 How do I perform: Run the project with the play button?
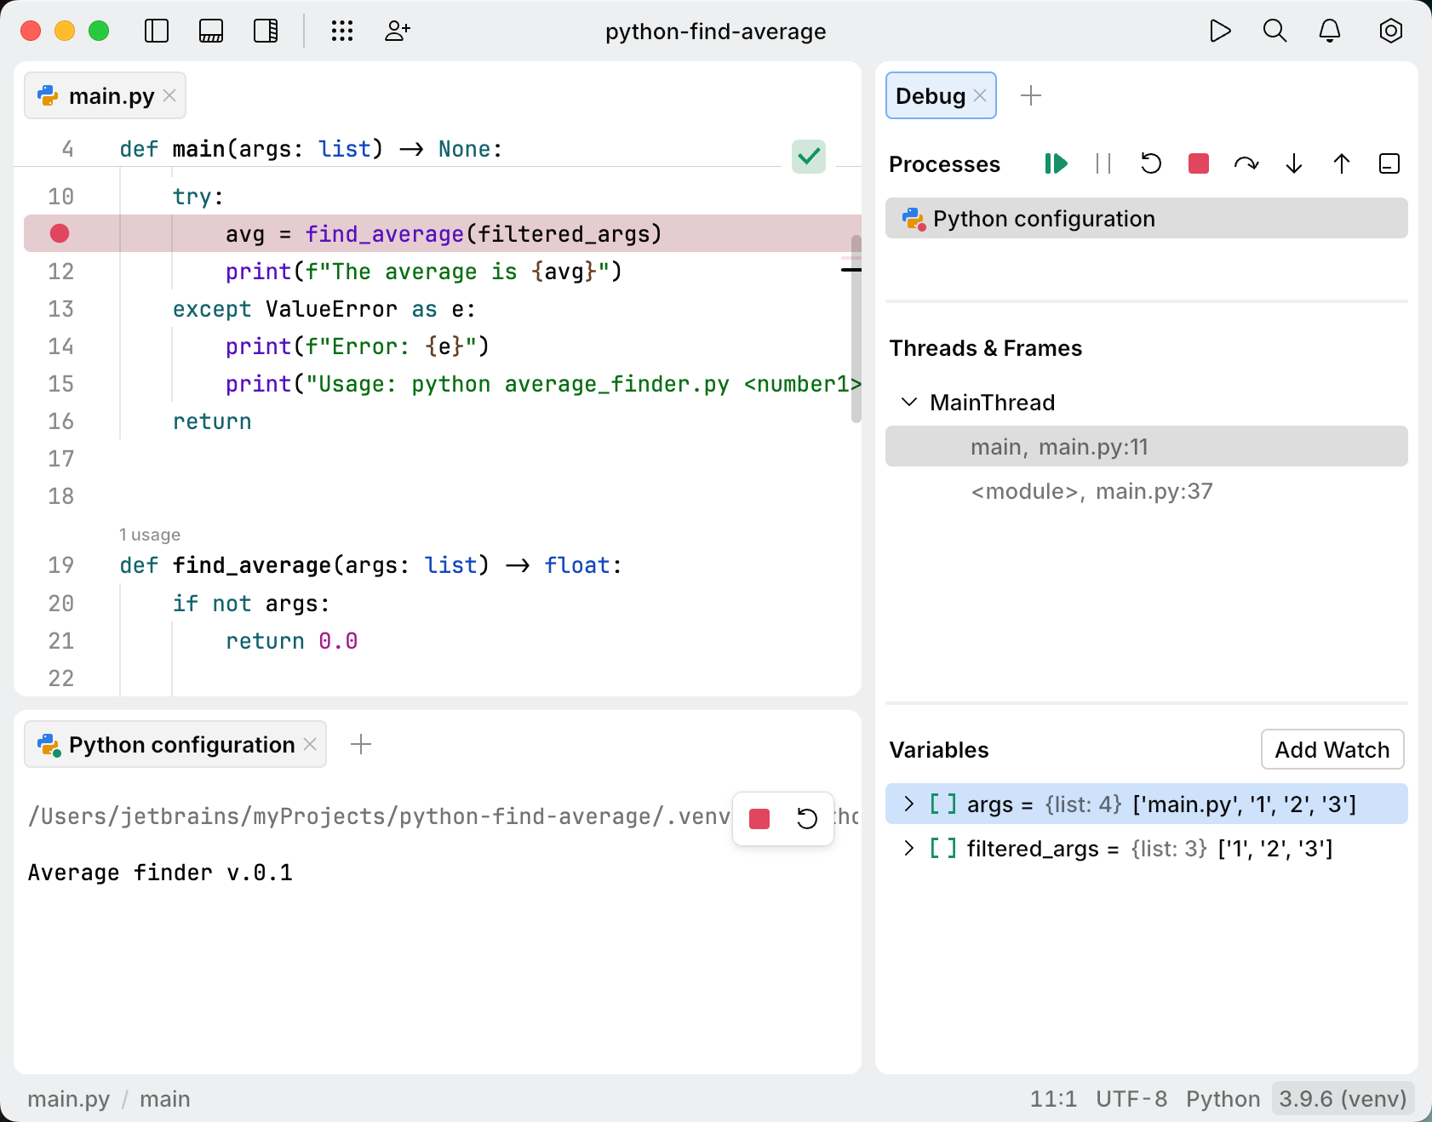[1220, 31]
